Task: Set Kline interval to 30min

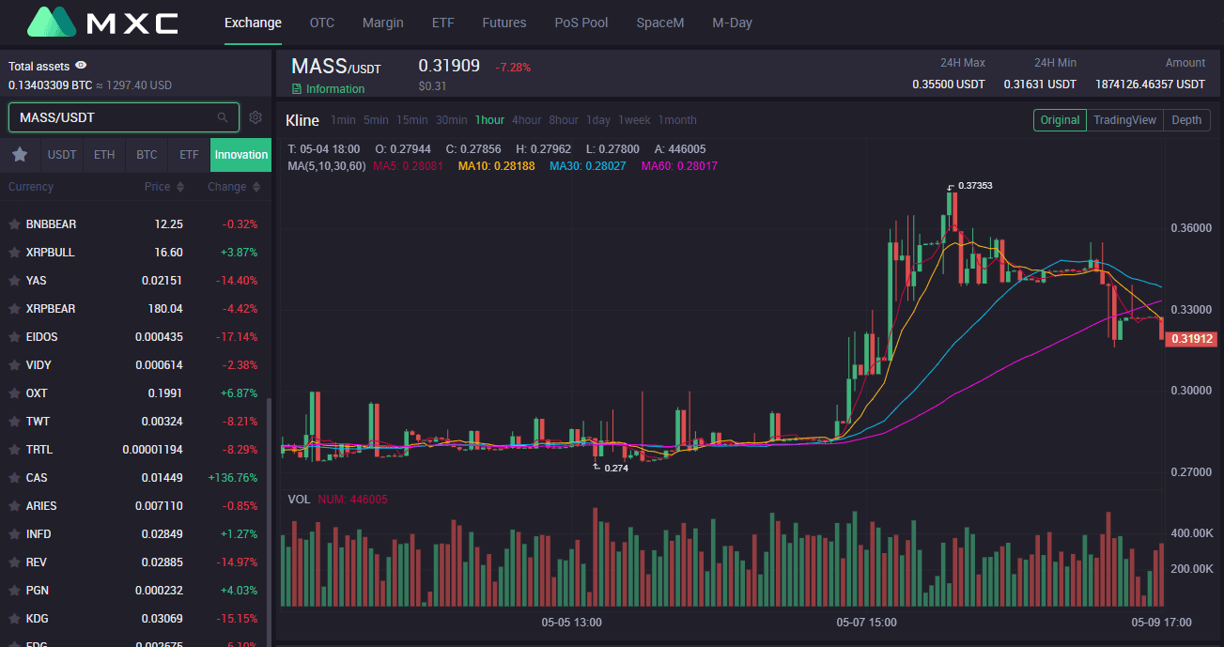Action: pyautogui.click(x=452, y=120)
